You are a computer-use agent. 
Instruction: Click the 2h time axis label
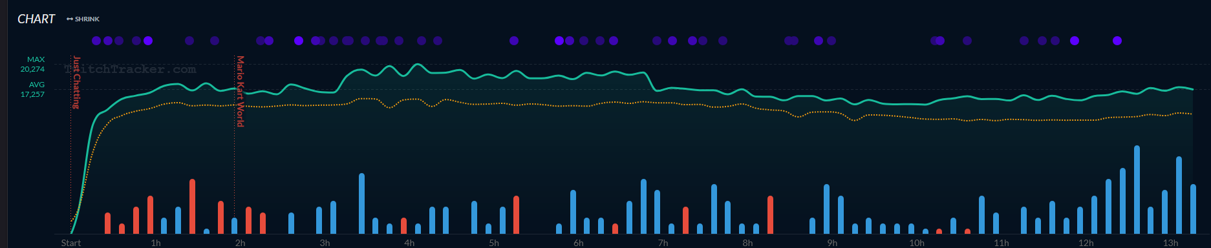point(240,243)
